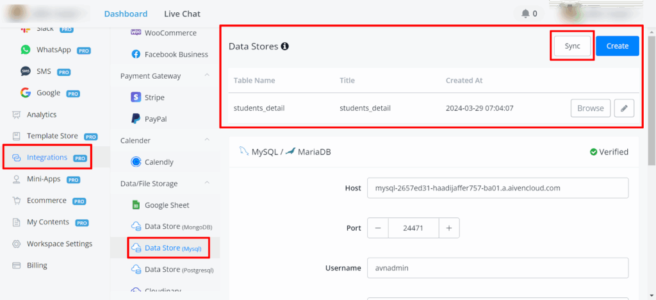Click the pencil edit icon for students_detail
This screenshot has height=300, width=656.
pos(624,108)
